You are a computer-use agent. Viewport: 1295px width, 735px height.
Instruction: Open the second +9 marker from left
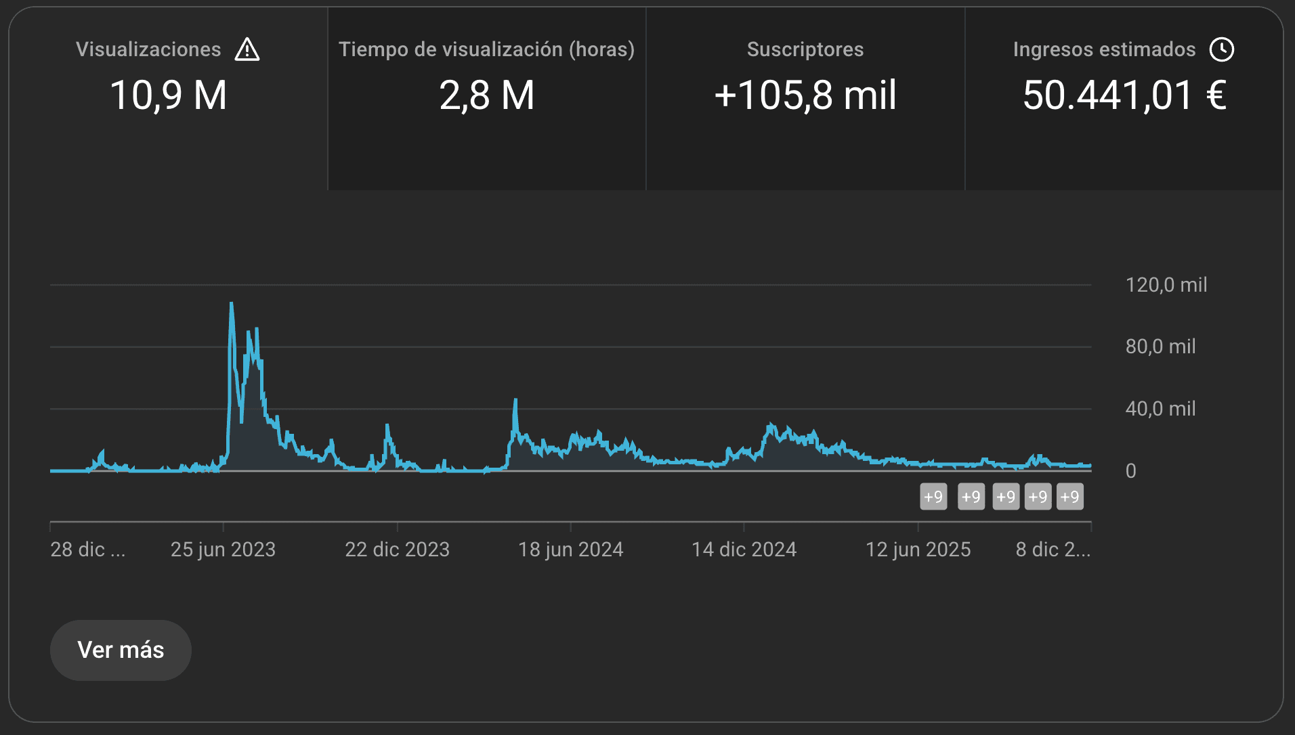click(971, 497)
